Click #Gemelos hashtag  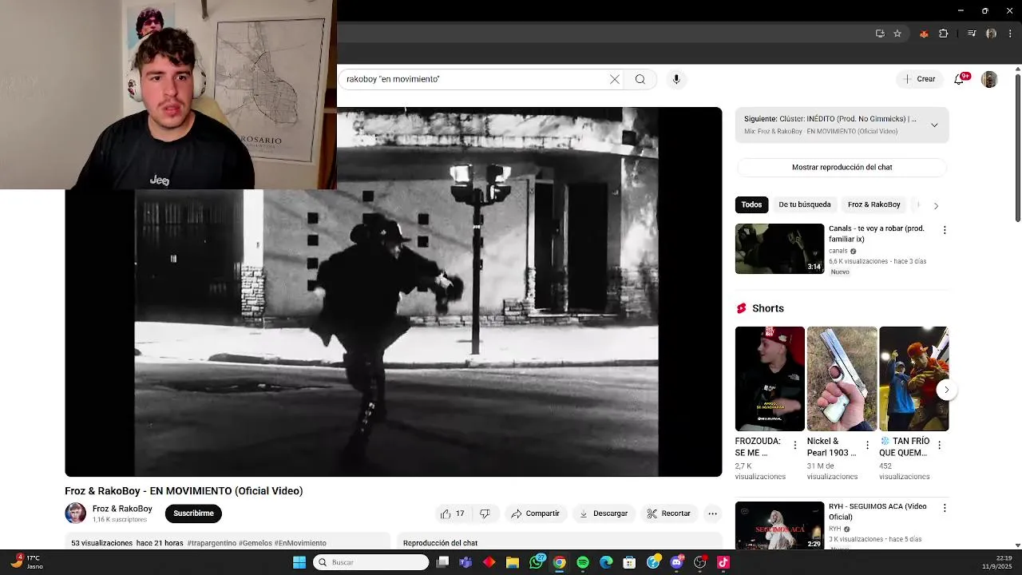(x=255, y=543)
